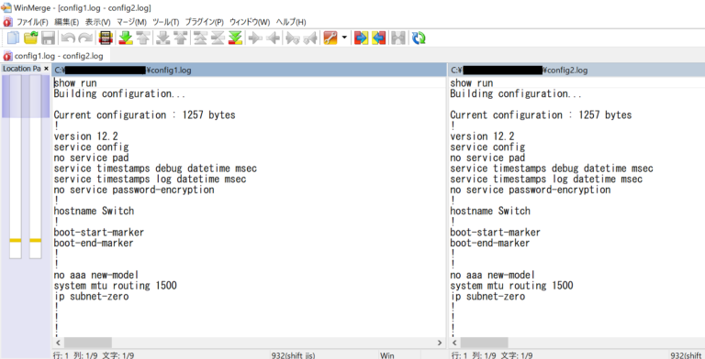Click 'version 12.2' in the right pane
The width and height of the screenshot is (705, 359).
point(482,136)
